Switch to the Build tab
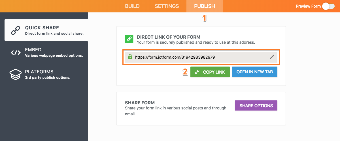 pyautogui.click(x=133, y=6)
